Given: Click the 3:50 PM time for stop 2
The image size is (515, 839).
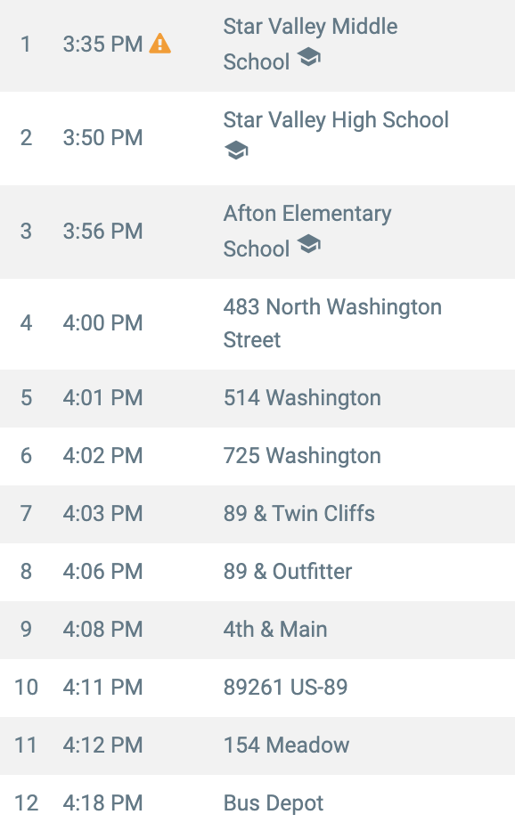Looking at the screenshot, I should point(102,137).
